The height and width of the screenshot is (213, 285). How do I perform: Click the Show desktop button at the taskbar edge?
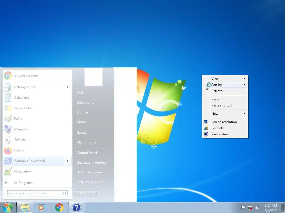click(x=283, y=207)
